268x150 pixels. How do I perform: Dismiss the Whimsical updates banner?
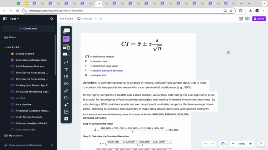coord(52,145)
